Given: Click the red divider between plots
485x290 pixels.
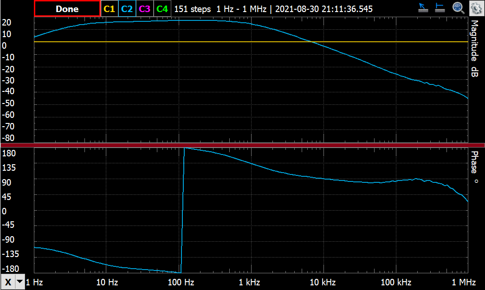Looking at the screenshot, I should pos(242,145).
